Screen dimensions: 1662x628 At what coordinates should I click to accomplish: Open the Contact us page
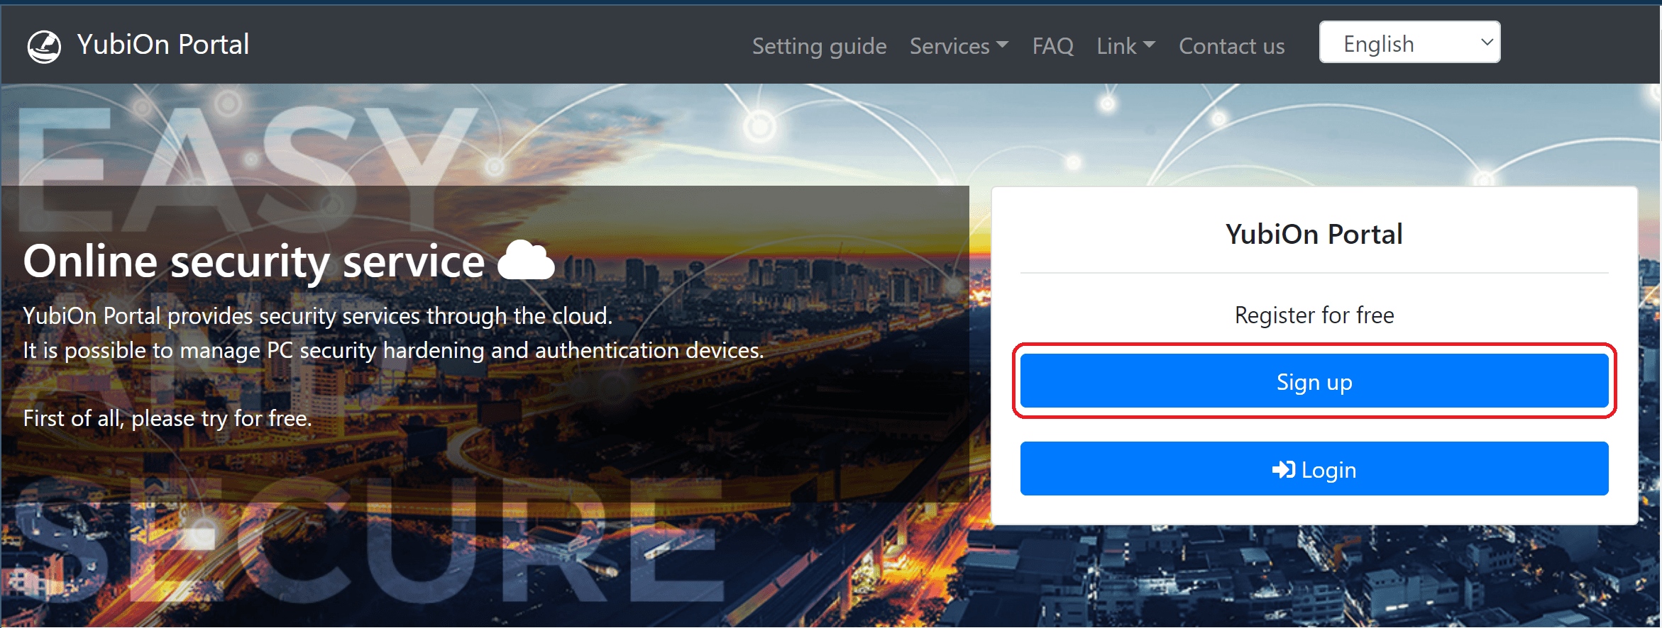(x=1231, y=46)
